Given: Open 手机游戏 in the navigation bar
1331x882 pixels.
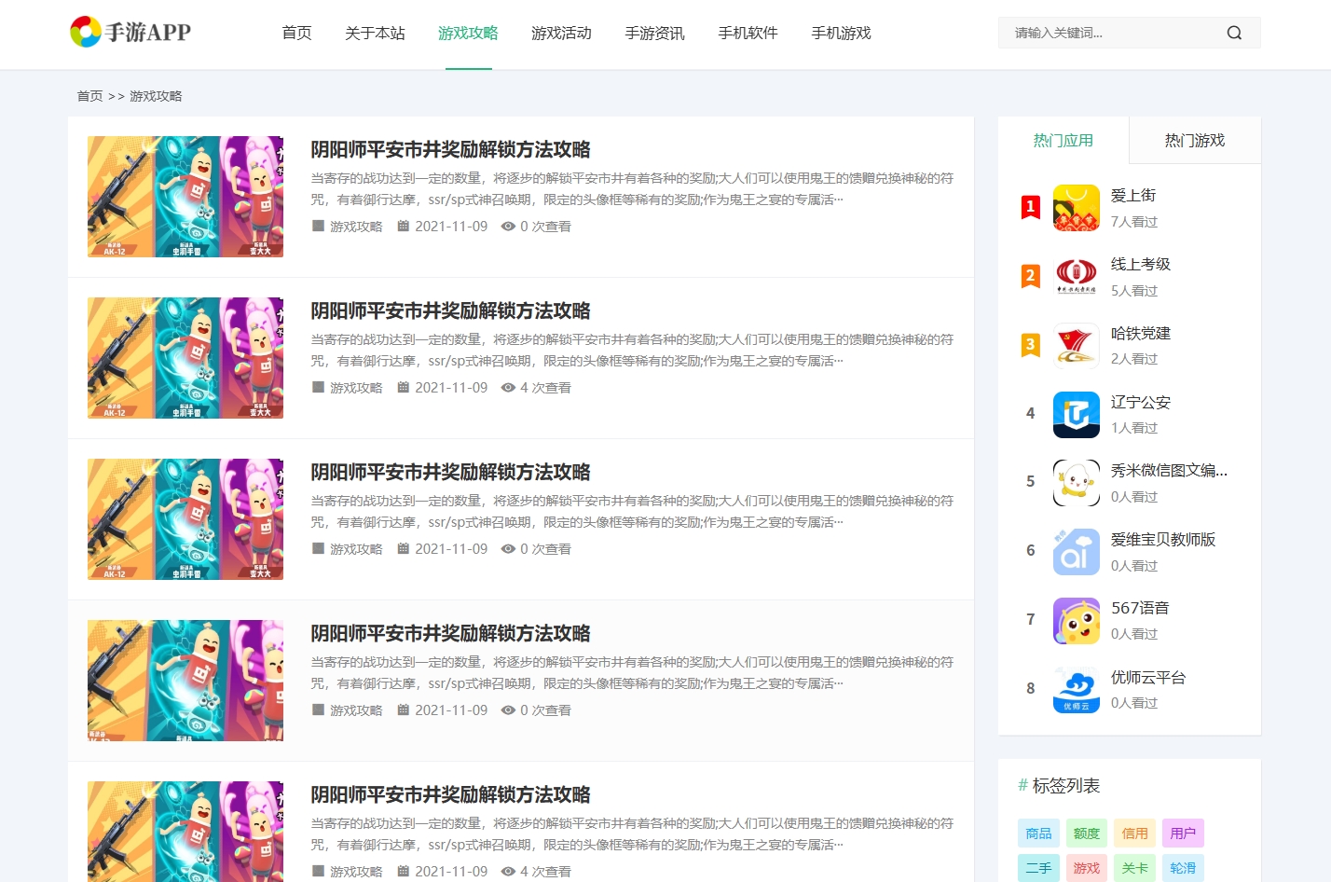Looking at the screenshot, I should (841, 34).
